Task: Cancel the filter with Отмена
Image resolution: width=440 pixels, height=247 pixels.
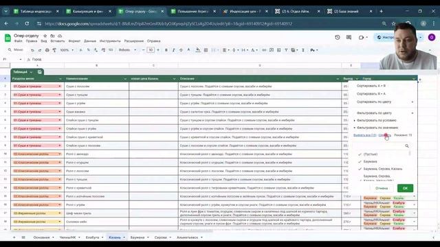Action: (382, 188)
